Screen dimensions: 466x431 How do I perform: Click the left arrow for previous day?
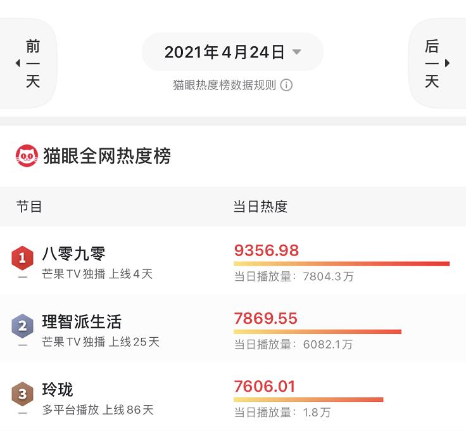pos(18,63)
